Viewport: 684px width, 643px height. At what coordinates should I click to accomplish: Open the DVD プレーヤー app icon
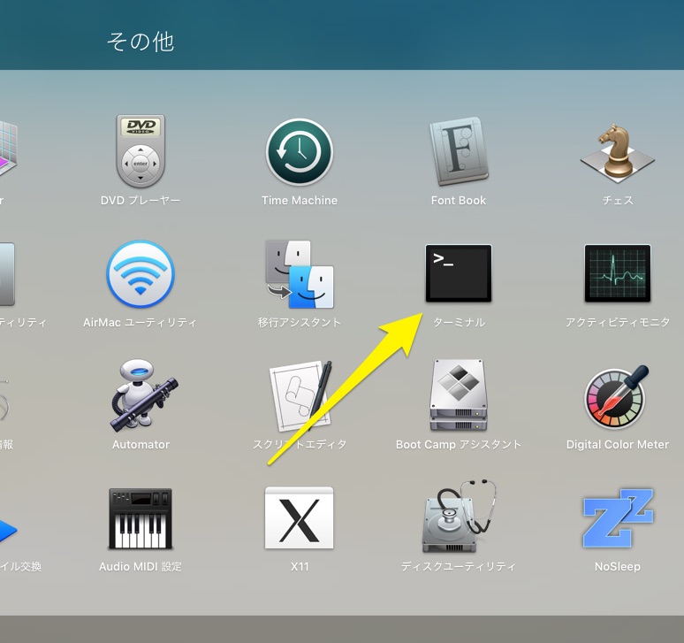click(141, 151)
